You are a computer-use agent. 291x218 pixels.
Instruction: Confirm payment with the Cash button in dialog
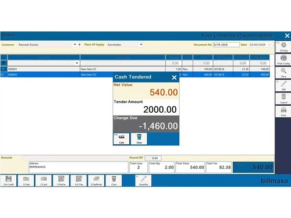(x=122, y=138)
